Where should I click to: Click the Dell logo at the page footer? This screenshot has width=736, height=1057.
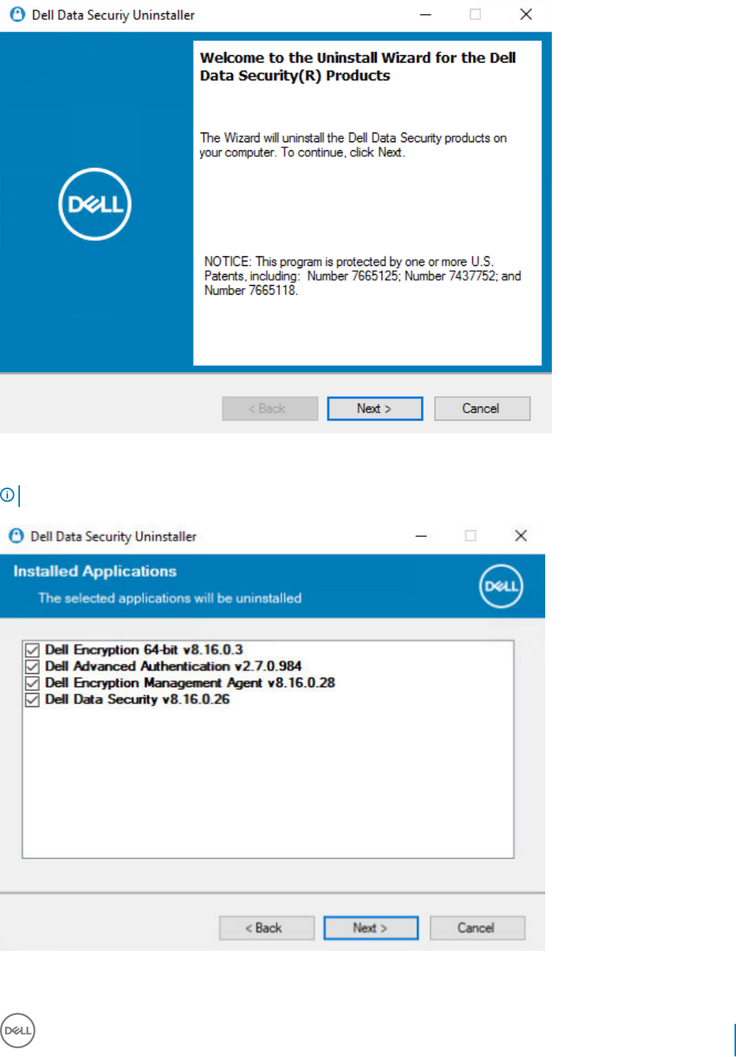tap(18, 1030)
